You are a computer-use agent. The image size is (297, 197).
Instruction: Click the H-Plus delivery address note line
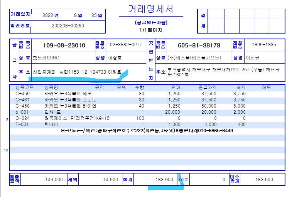pos(147,131)
